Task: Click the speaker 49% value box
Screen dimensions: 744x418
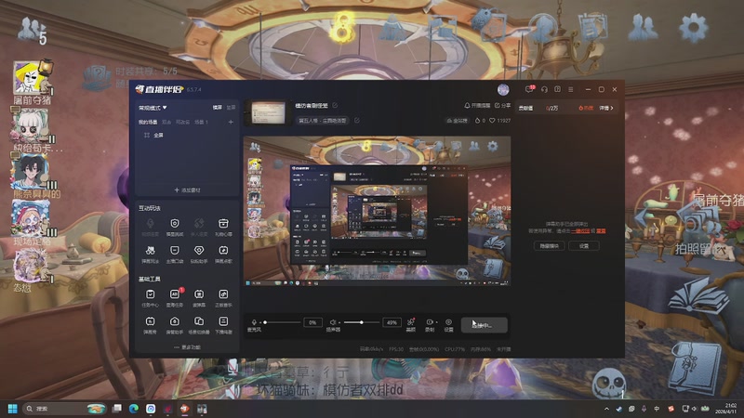Action: point(392,322)
